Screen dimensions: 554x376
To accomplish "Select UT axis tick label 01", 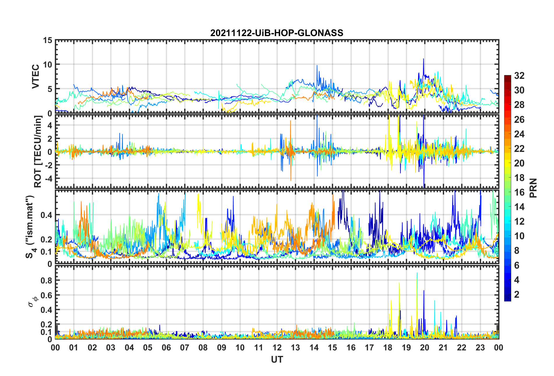I will coord(74,347).
